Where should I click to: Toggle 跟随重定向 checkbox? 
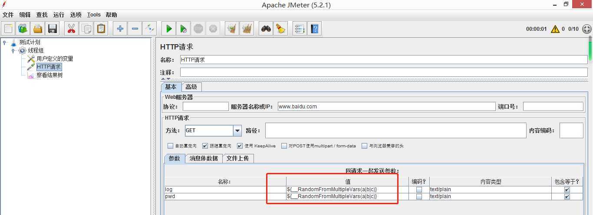205,146
